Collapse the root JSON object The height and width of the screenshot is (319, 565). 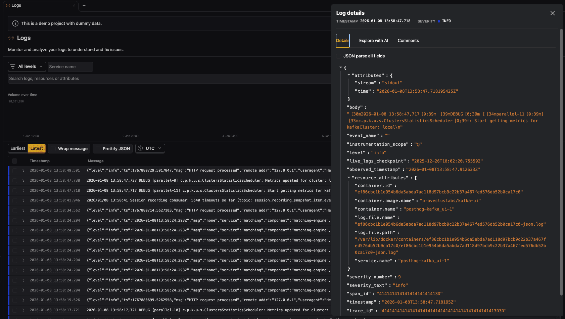coord(341,67)
